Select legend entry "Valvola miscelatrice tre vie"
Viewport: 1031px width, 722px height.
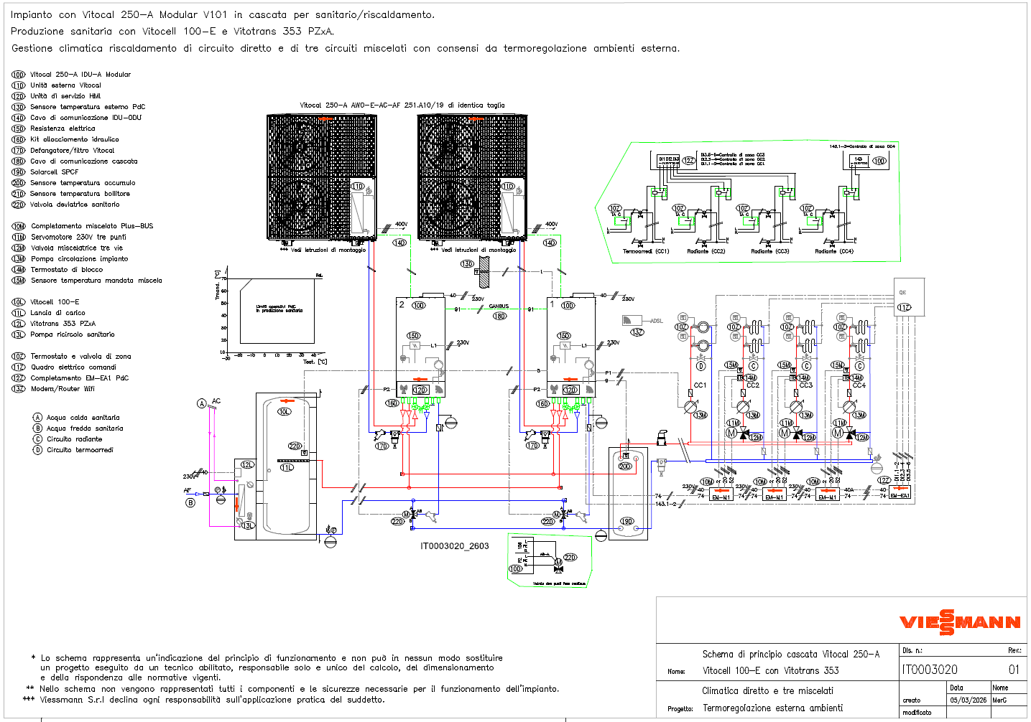(77, 248)
